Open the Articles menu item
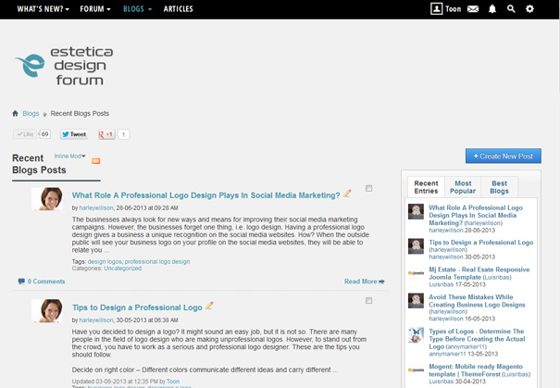This screenshot has height=388, width=560. click(179, 9)
